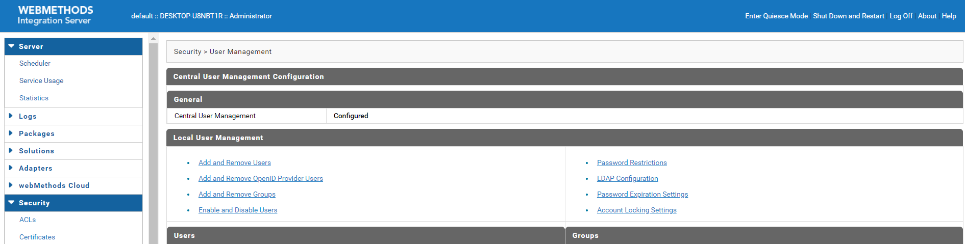Open Service Usage page
This screenshot has width=965, height=244.
tap(41, 80)
